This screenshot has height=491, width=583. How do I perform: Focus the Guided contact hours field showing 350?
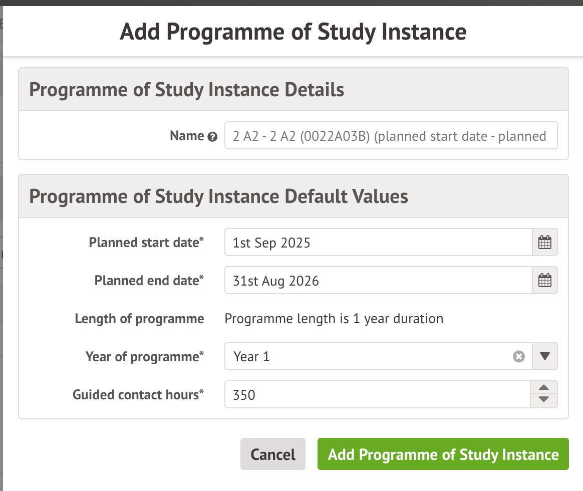click(x=377, y=395)
